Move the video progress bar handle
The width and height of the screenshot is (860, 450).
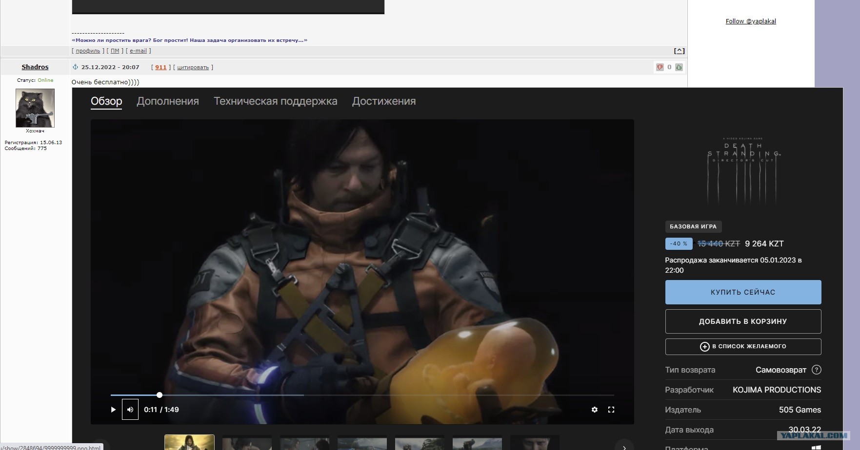pos(160,395)
